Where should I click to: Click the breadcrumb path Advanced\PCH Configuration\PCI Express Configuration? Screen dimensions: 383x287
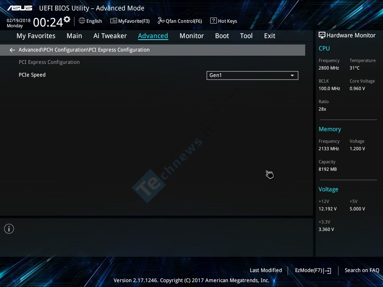click(84, 50)
